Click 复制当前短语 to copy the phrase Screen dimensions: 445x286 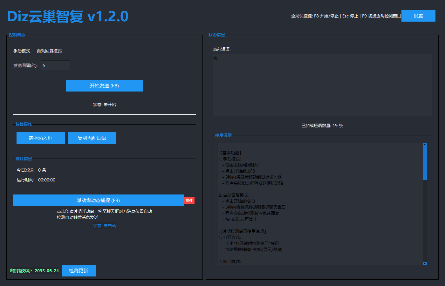click(x=92, y=138)
